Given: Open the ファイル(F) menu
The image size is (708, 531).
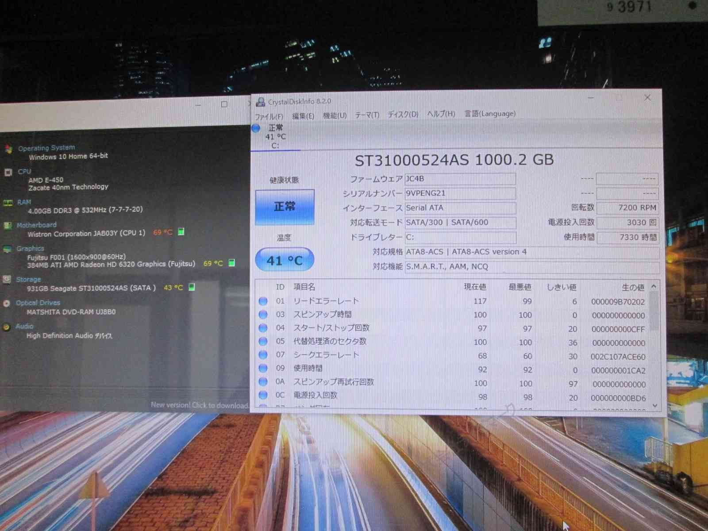Looking at the screenshot, I should pos(269,116).
